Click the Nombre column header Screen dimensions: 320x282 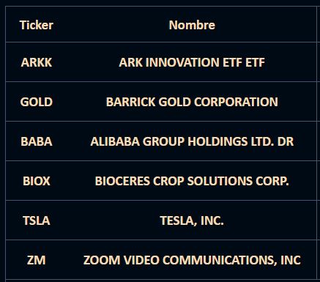point(192,25)
